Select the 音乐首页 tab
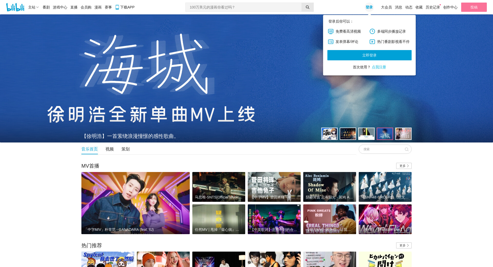The image size is (493, 267). [90, 149]
